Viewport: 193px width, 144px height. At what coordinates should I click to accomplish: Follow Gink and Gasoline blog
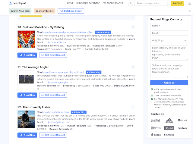(103, 32)
